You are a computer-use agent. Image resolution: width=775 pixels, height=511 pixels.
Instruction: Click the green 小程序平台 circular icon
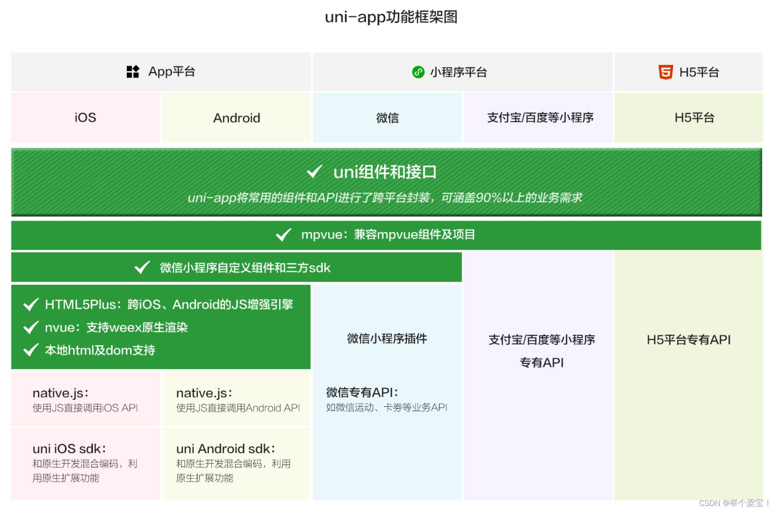click(x=419, y=72)
